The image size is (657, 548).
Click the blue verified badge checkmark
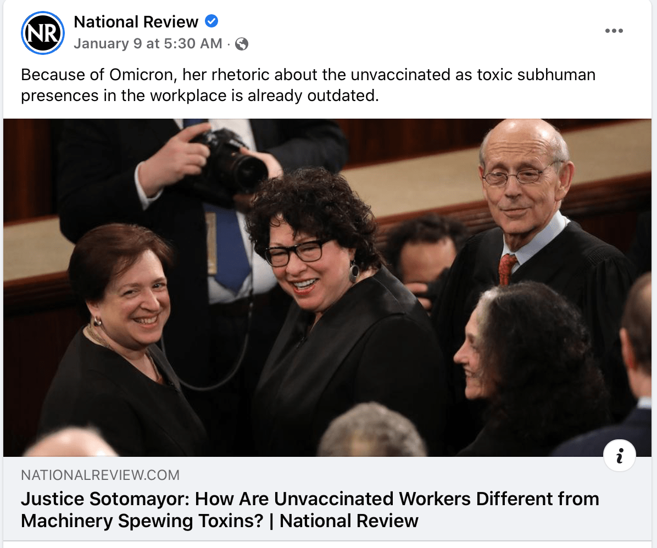pos(211,21)
